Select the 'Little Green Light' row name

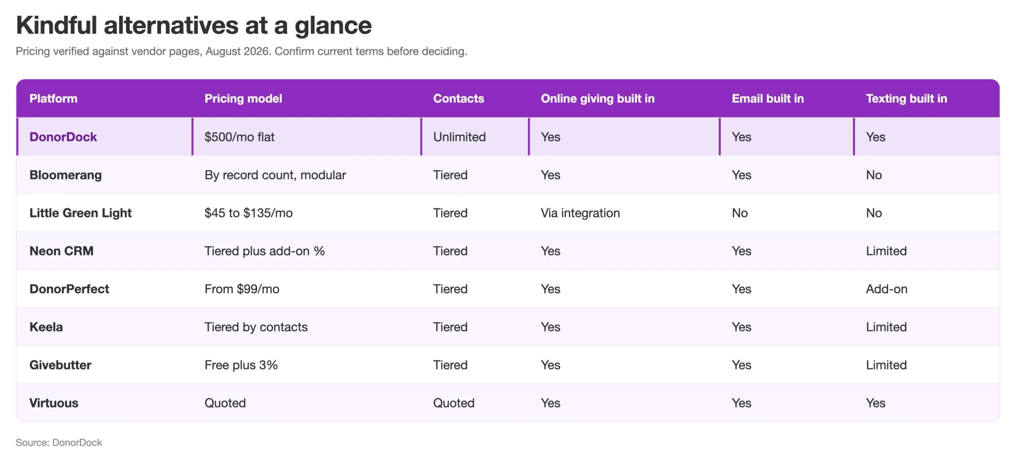click(80, 213)
